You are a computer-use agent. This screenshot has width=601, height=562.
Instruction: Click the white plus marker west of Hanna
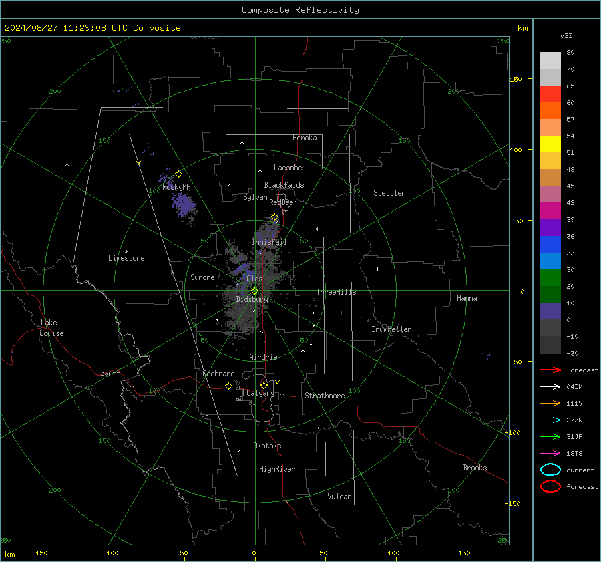(377, 269)
